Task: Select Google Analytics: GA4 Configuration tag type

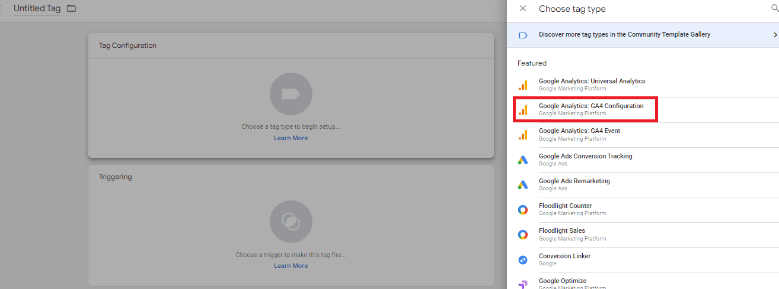Action: tap(643, 110)
